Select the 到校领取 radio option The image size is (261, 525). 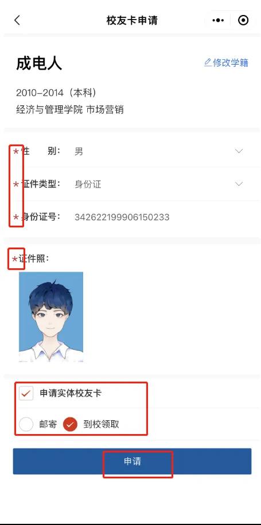coord(70,425)
